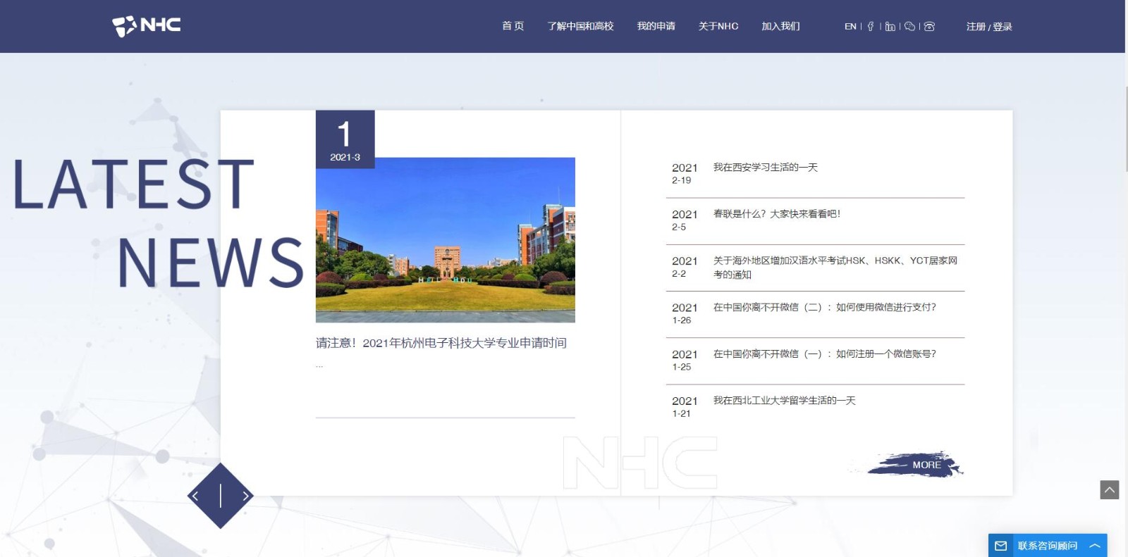Open the campus photo featured news
The height and width of the screenshot is (557, 1128).
(x=445, y=239)
